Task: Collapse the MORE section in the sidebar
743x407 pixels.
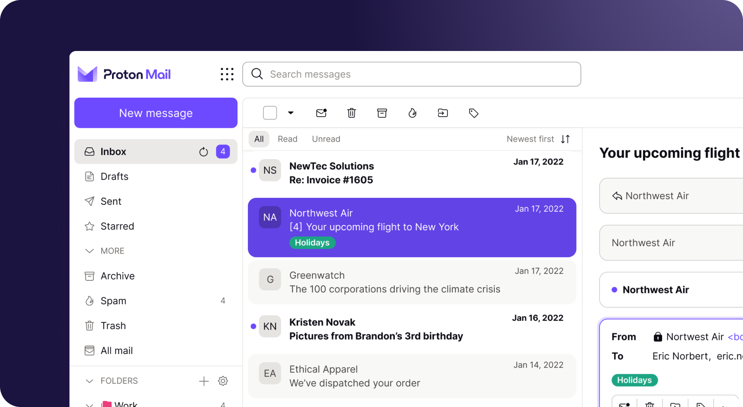Action: click(x=90, y=251)
